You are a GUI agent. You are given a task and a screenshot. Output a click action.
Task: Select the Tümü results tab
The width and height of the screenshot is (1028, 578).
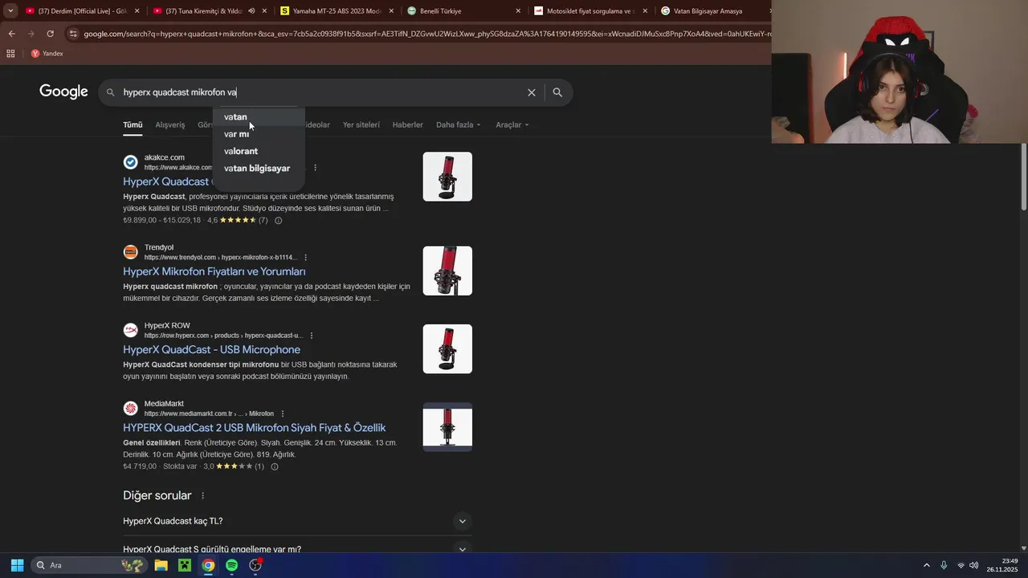point(133,124)
